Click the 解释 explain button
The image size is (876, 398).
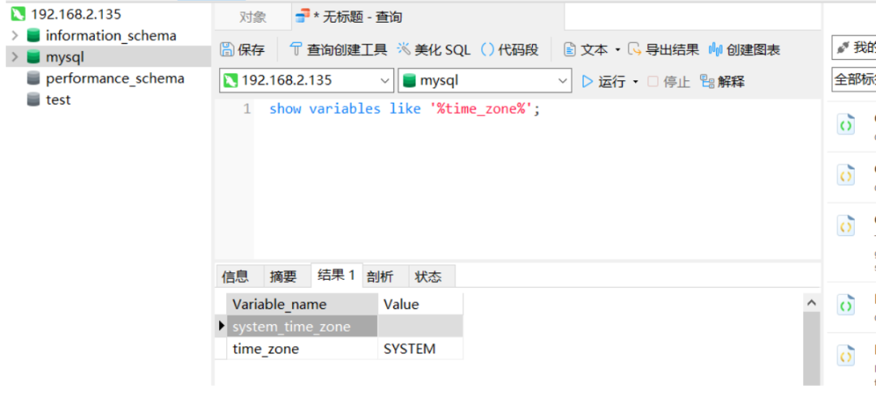[722, 82]
